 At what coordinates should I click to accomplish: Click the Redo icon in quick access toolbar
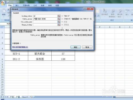coord(15,2)
